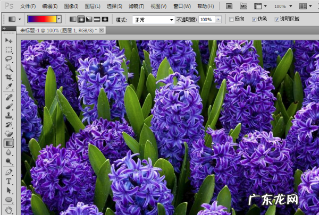Viewport: 319px width, 215px height.
Task: Select the Horizontal Type tool
Action: click(x=9, y=181)
